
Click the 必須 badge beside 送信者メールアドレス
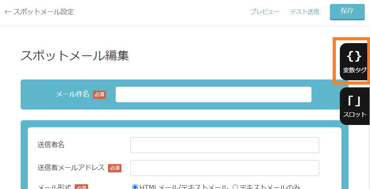(115, 168)
